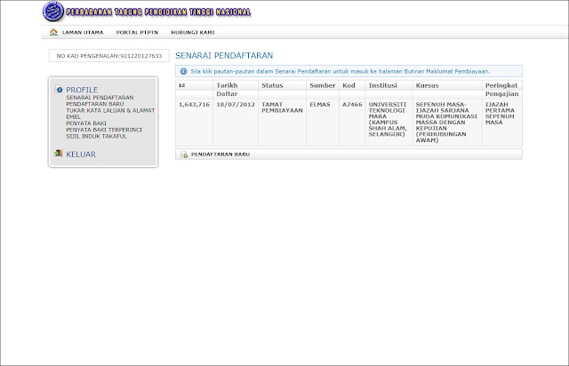The height and width of the screenshot is (366, 569).
Task: Click the PTPN round logo emblem
Action: (x=53, y=12)
